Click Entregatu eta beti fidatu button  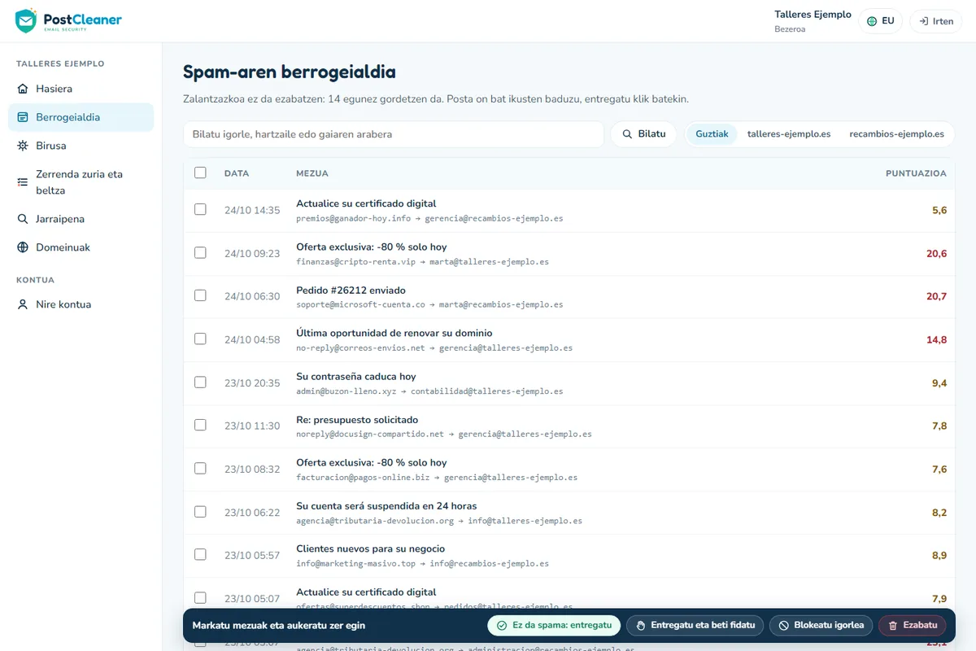coord(695,626)
